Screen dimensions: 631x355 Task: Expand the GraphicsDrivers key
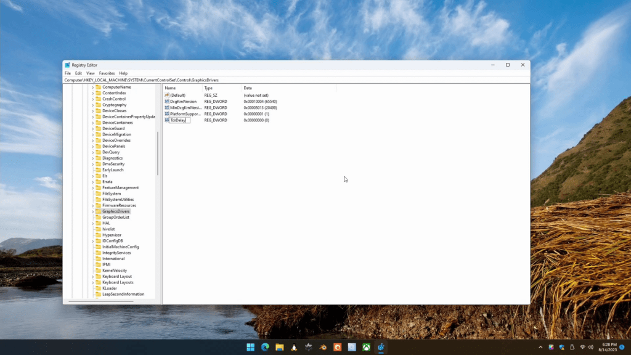(92, 211)
